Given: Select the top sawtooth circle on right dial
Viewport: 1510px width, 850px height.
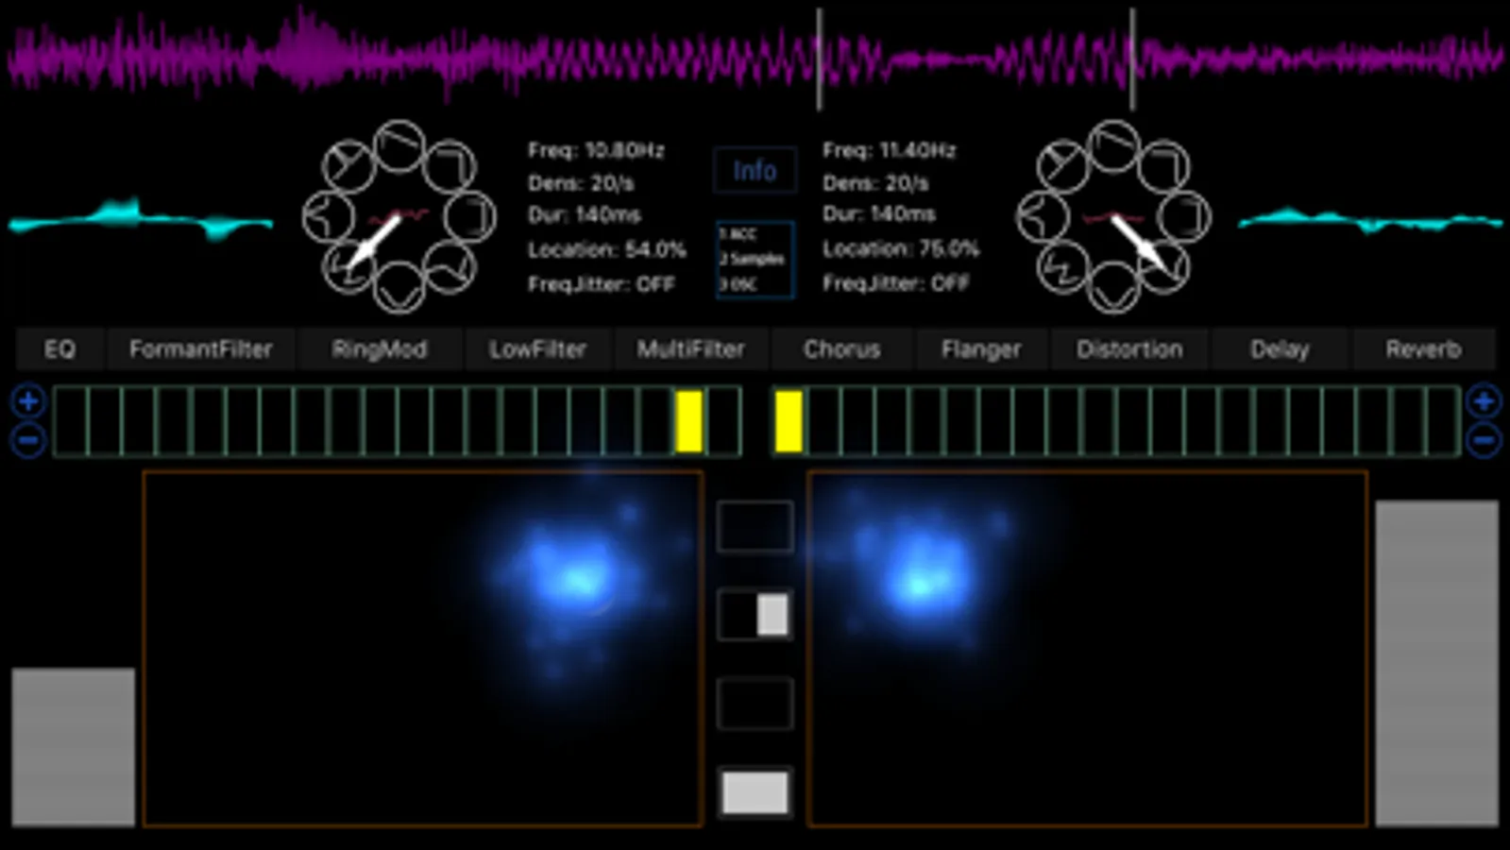Looking at the screenshot, I should (x=1114, y=146).
